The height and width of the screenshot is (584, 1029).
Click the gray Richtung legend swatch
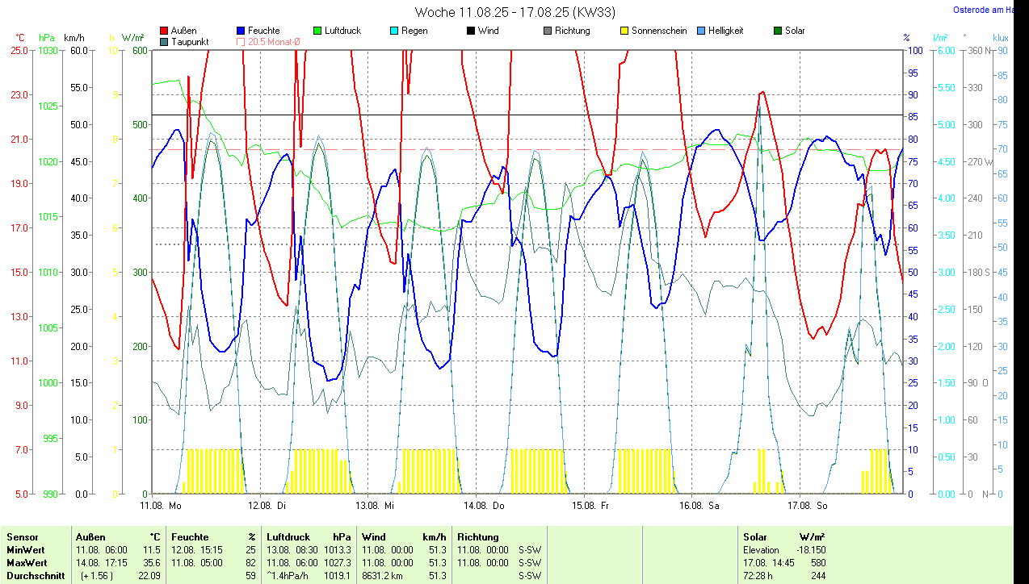[548, 31]
